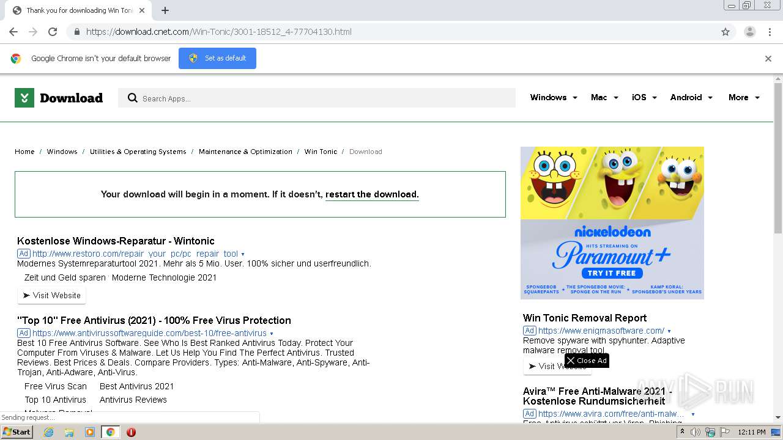
Task: Open the network tray icon
Action: (x=710, y=432)
